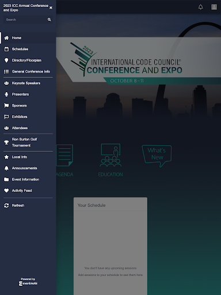The width and height of the screenshot is (221, 295).
Task: Open the Schedules menu item
Action: [x=28, y=49]
